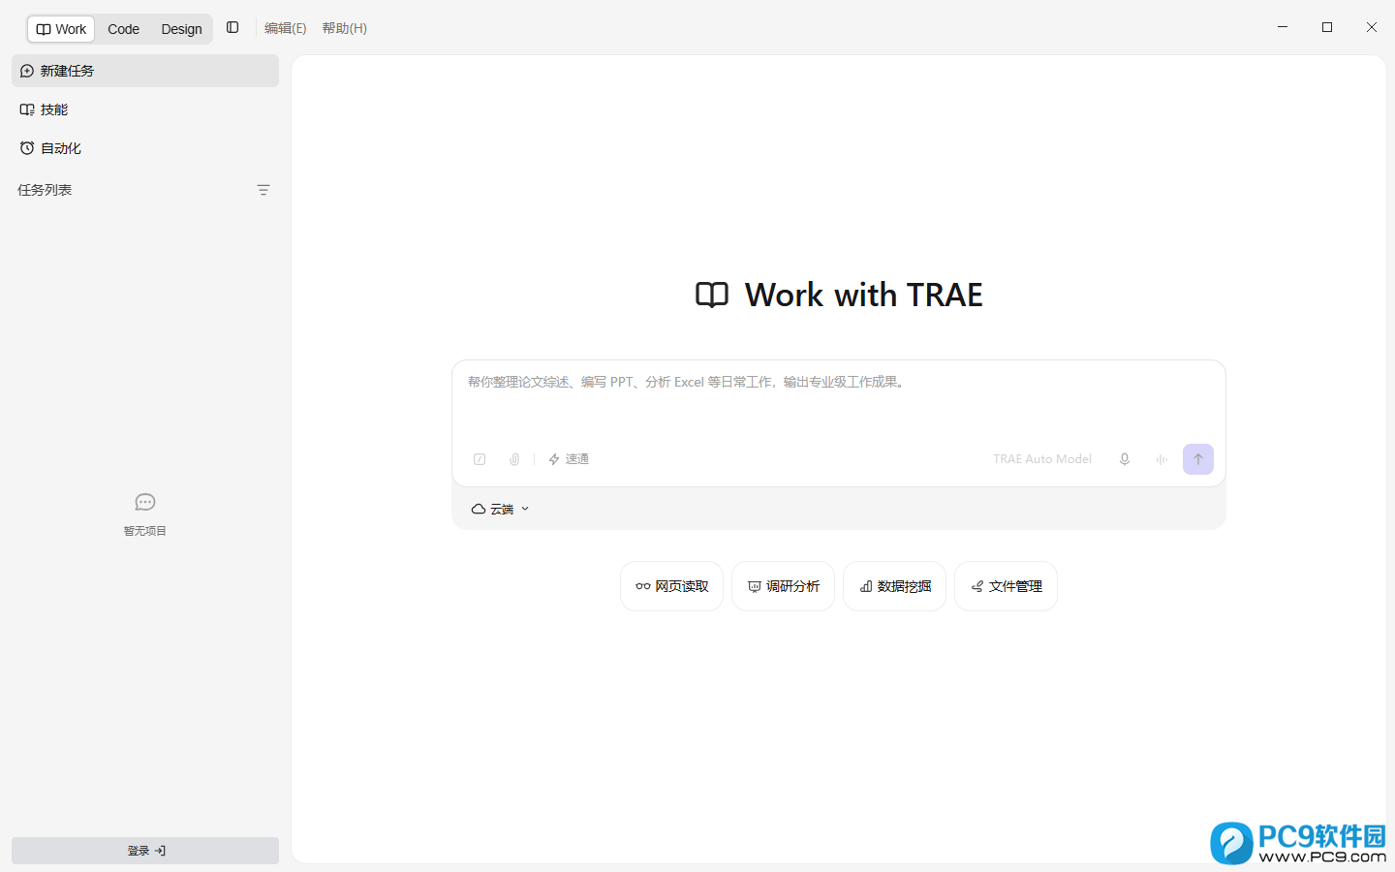Image resolution: width=1395 pixels, height=872 pixels.
Task: Send the message with the arrow button
Action: click(x=1198, y=459)
